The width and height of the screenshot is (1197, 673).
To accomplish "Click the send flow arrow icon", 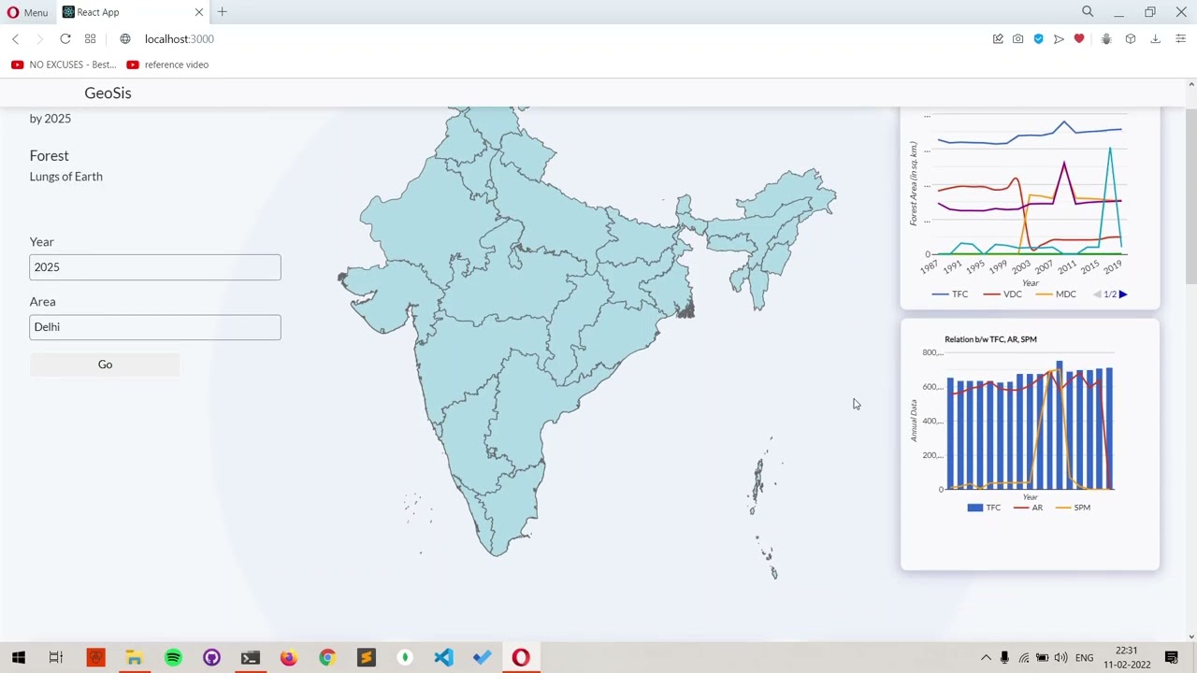I will (x=1059, y=39).
